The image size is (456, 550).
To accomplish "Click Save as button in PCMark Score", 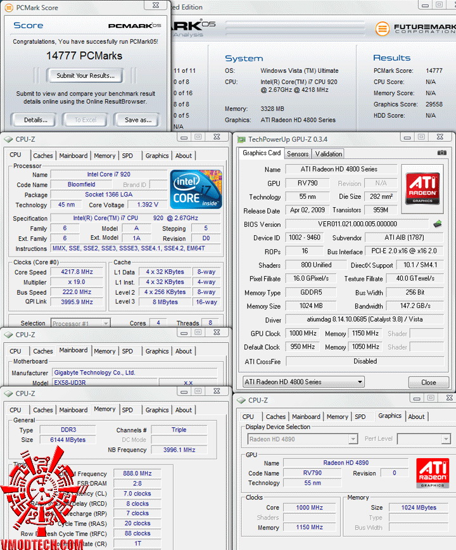I will [138, 120].
